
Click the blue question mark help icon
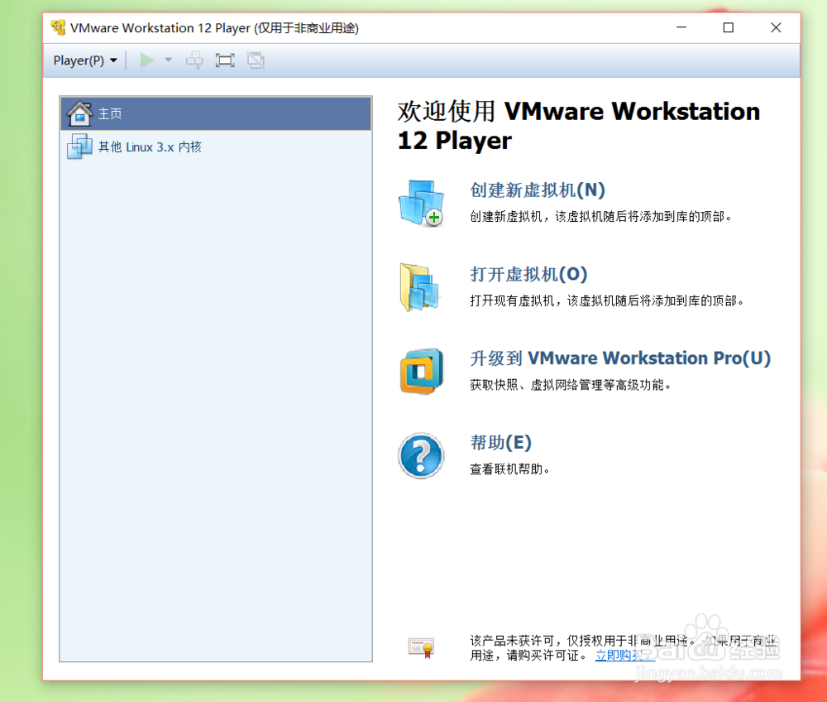pyautogui.click(x=421, y=455)
